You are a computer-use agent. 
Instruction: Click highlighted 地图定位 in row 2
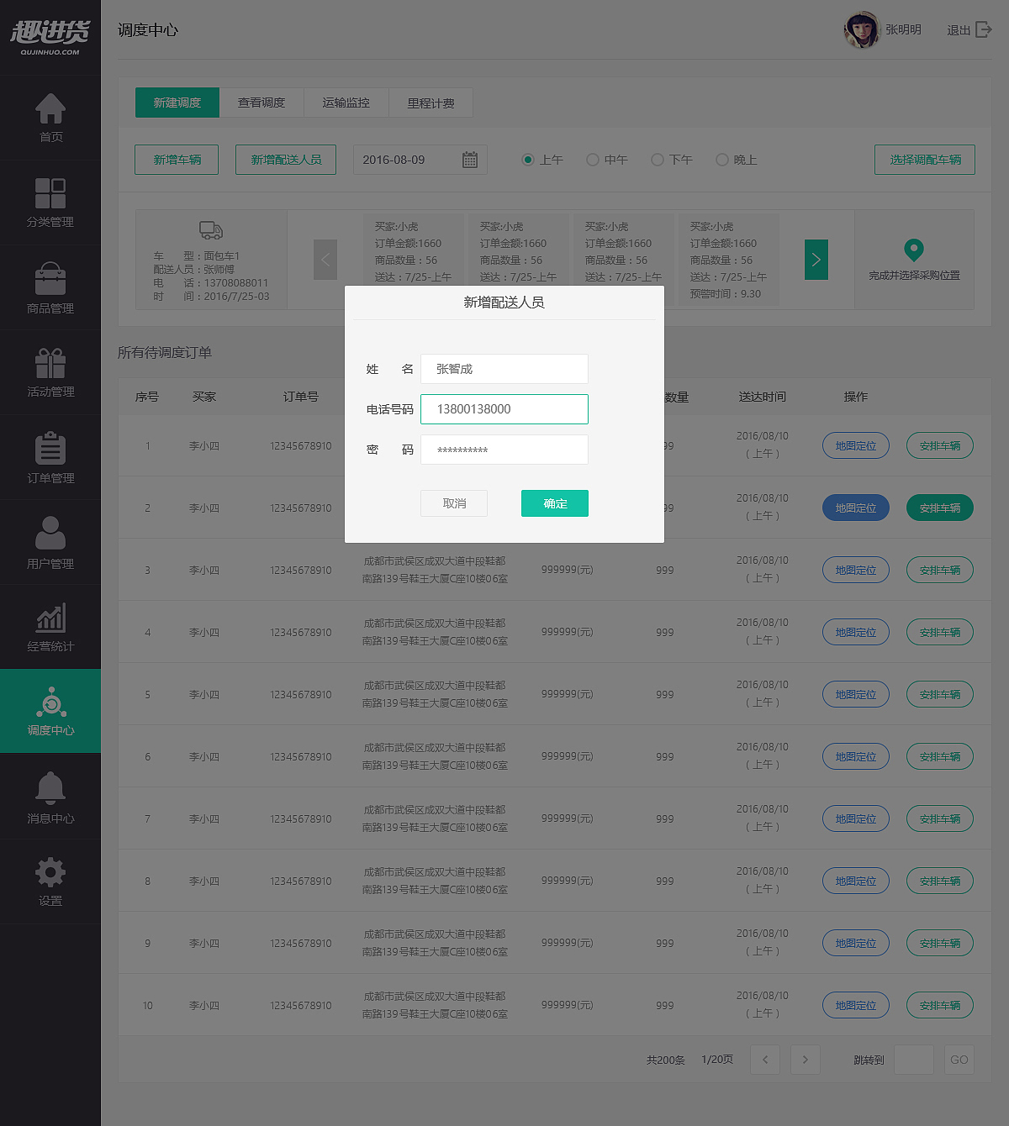(x=856, y=508)
